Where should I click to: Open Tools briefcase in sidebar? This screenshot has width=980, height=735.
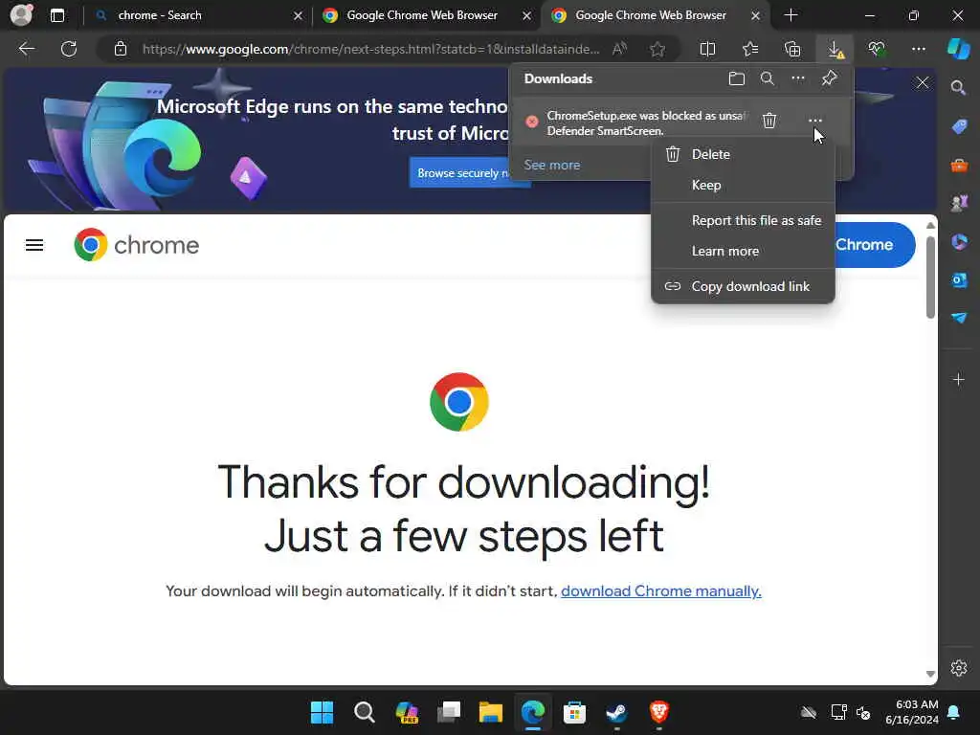pos(959,165)
